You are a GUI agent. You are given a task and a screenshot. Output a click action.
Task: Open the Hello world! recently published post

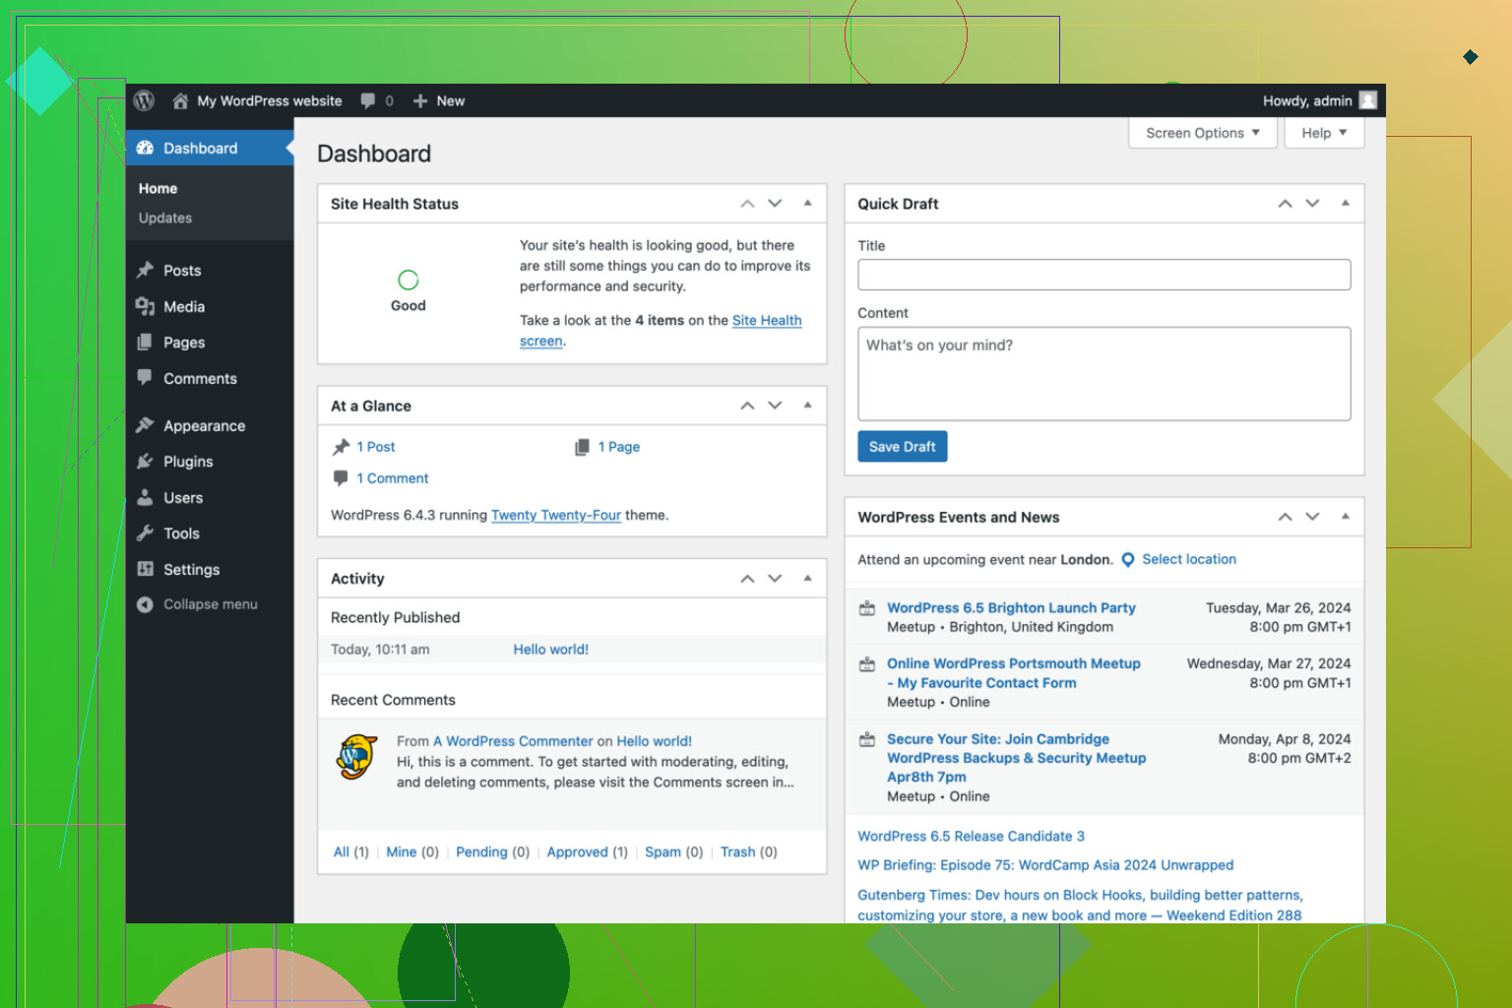pyautogui.click(x=550, y=650)
